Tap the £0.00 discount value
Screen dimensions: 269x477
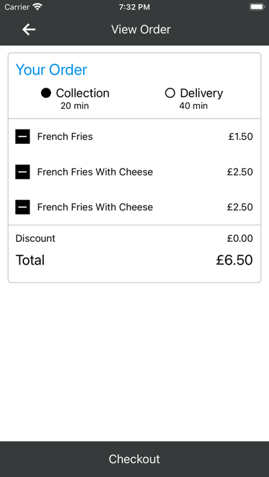(x=239, y=238)
